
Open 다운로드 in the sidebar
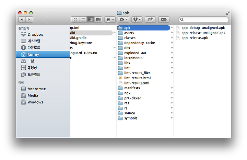coord(43,48)
